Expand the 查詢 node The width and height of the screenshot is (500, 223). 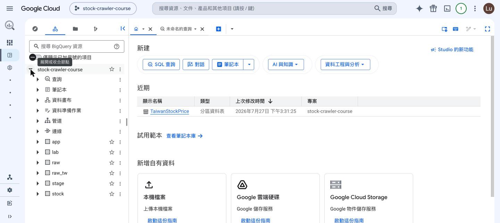(x=37, y=79)
